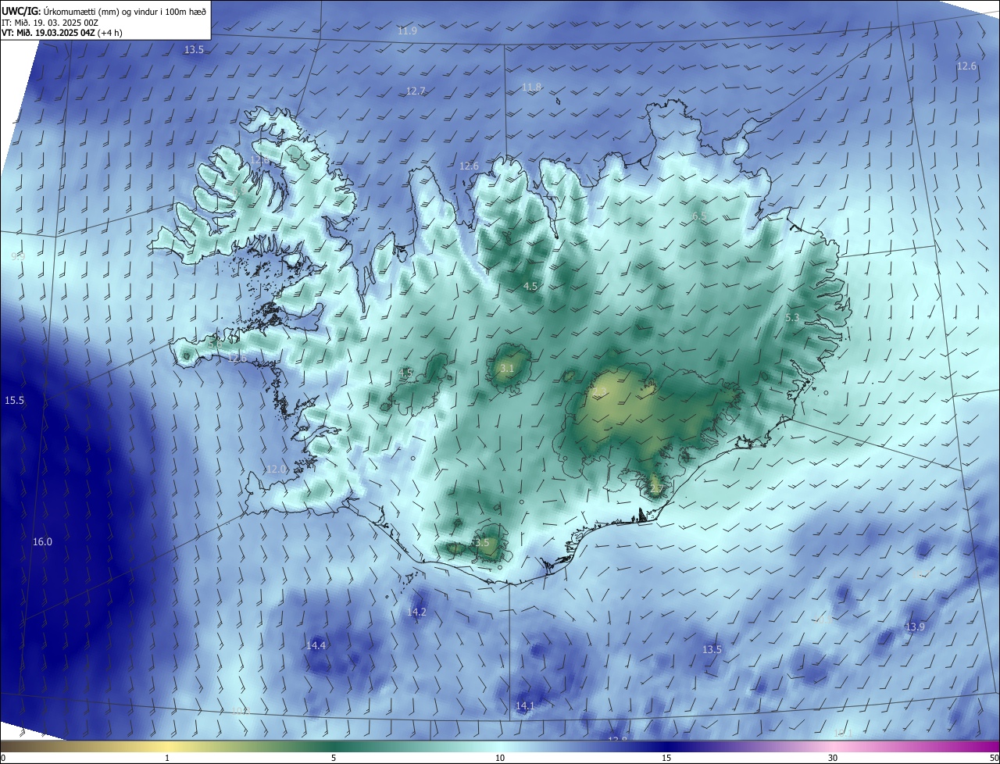1000x764 pixels.
Task: Click the 30 tick on the color scale
Action: tap(833, 758)
